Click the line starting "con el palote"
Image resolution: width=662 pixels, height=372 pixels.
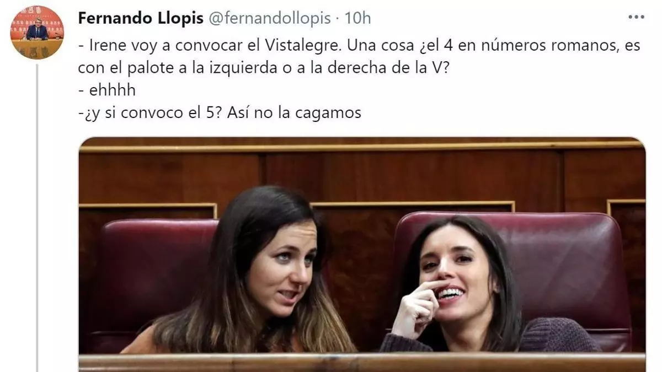click(x=264, y=68)
